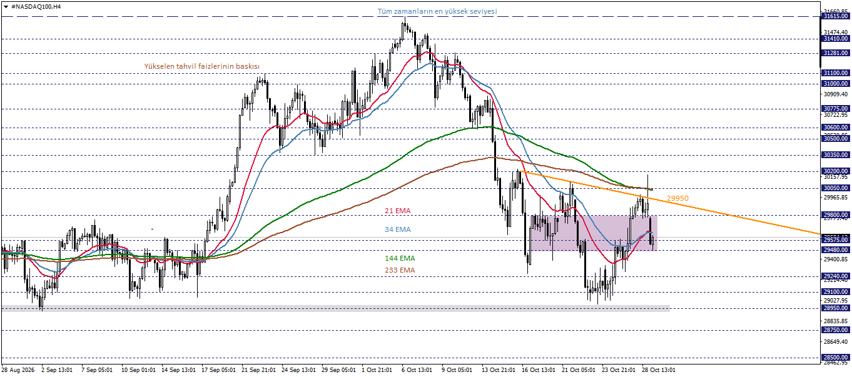
Task: Click the 31281.00 price level tag
Action: [835, 53]
